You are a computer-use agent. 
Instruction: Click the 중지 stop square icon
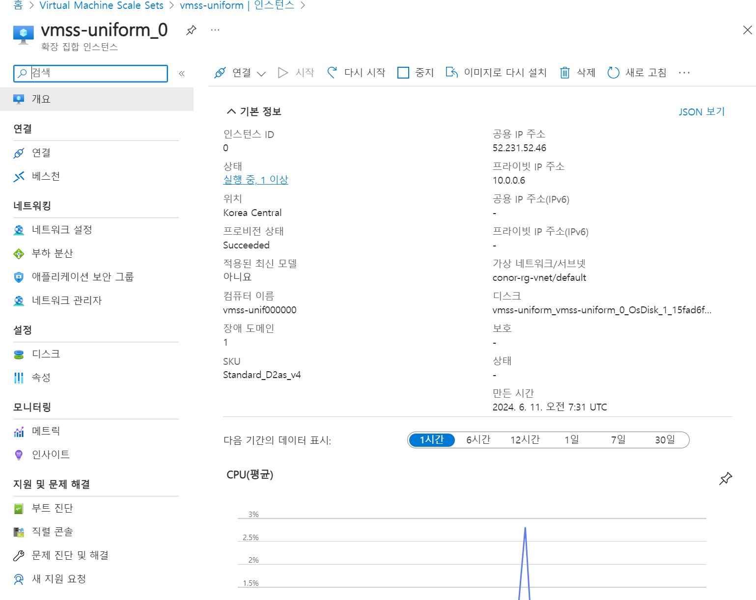coord(403,73)
